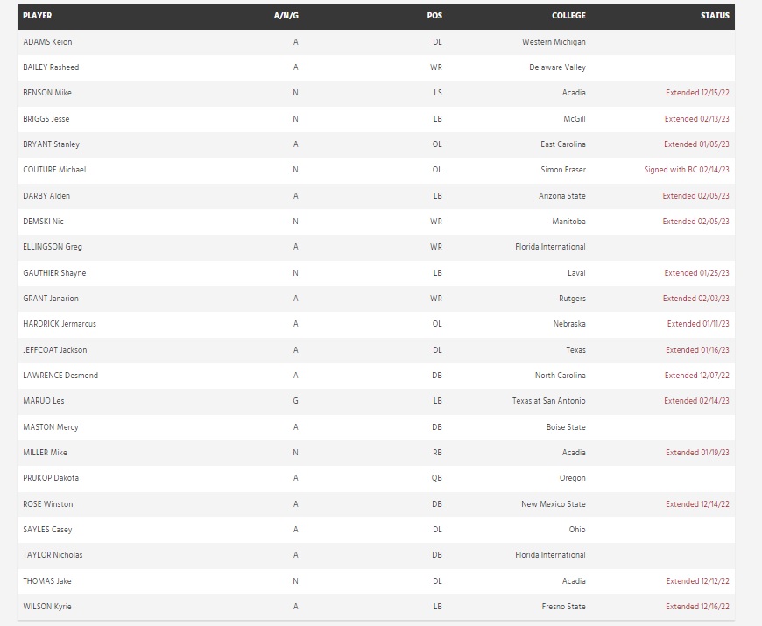Click player TAYLOR Nicholas
762x626 pixels.
tap(53, 555)
